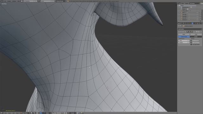
Task: Adjust the Render subdivisions field
Action: [x=184, y=42]
